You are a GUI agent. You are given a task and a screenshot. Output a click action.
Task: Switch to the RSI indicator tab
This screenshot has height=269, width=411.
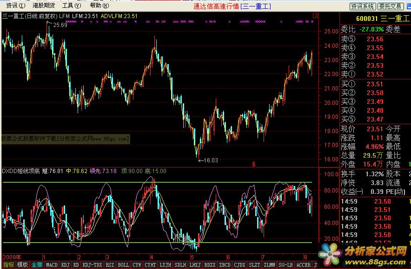click(x=110, y=265)
